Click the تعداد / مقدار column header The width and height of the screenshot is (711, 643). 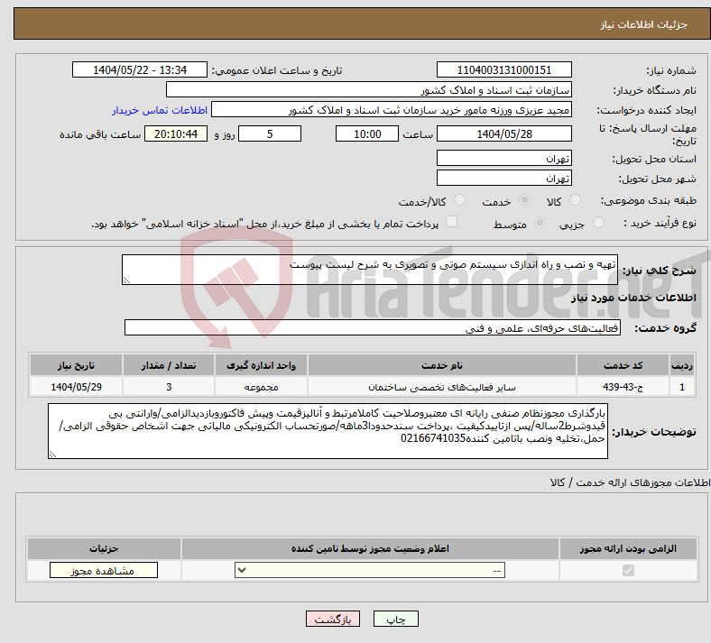[168, 365]
